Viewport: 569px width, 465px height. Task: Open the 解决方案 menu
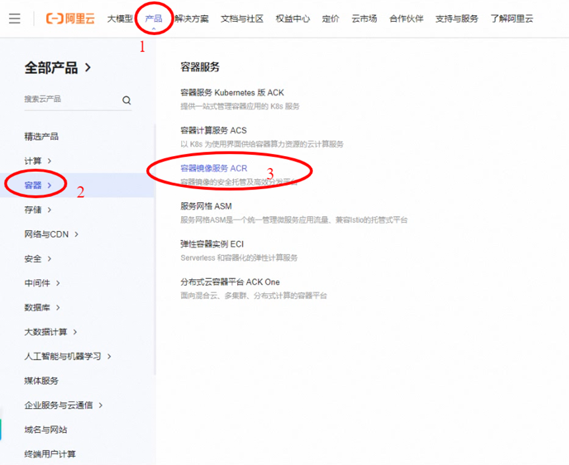[192, 18]
